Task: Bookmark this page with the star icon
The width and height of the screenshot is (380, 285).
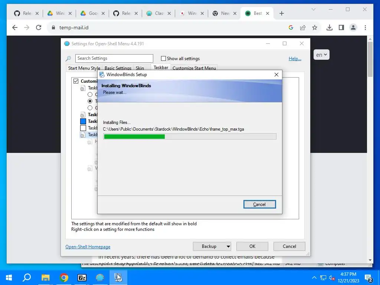Action: pyautogui.click(x=315, y=27)
